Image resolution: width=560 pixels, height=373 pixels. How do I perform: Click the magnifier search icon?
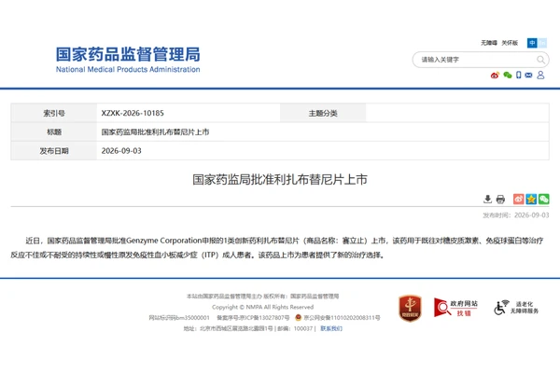pyautogui.click(x=540, y=60)
